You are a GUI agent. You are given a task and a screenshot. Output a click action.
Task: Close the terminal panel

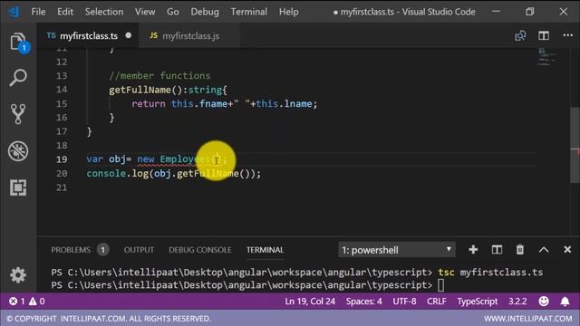pyautogui.click(x=567, y=250)
